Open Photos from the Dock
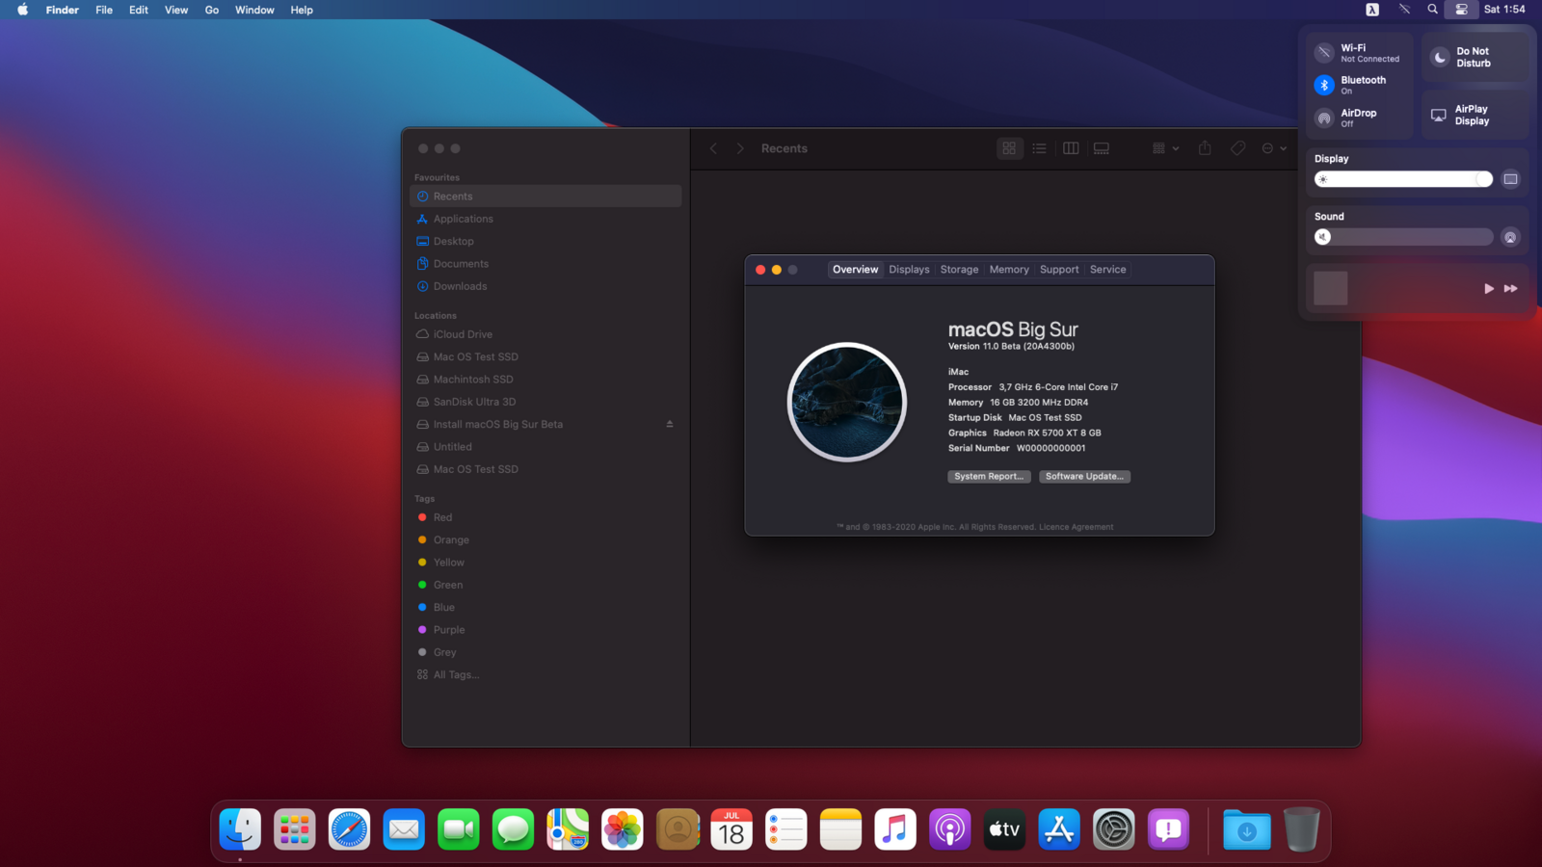 pos(623,829)
